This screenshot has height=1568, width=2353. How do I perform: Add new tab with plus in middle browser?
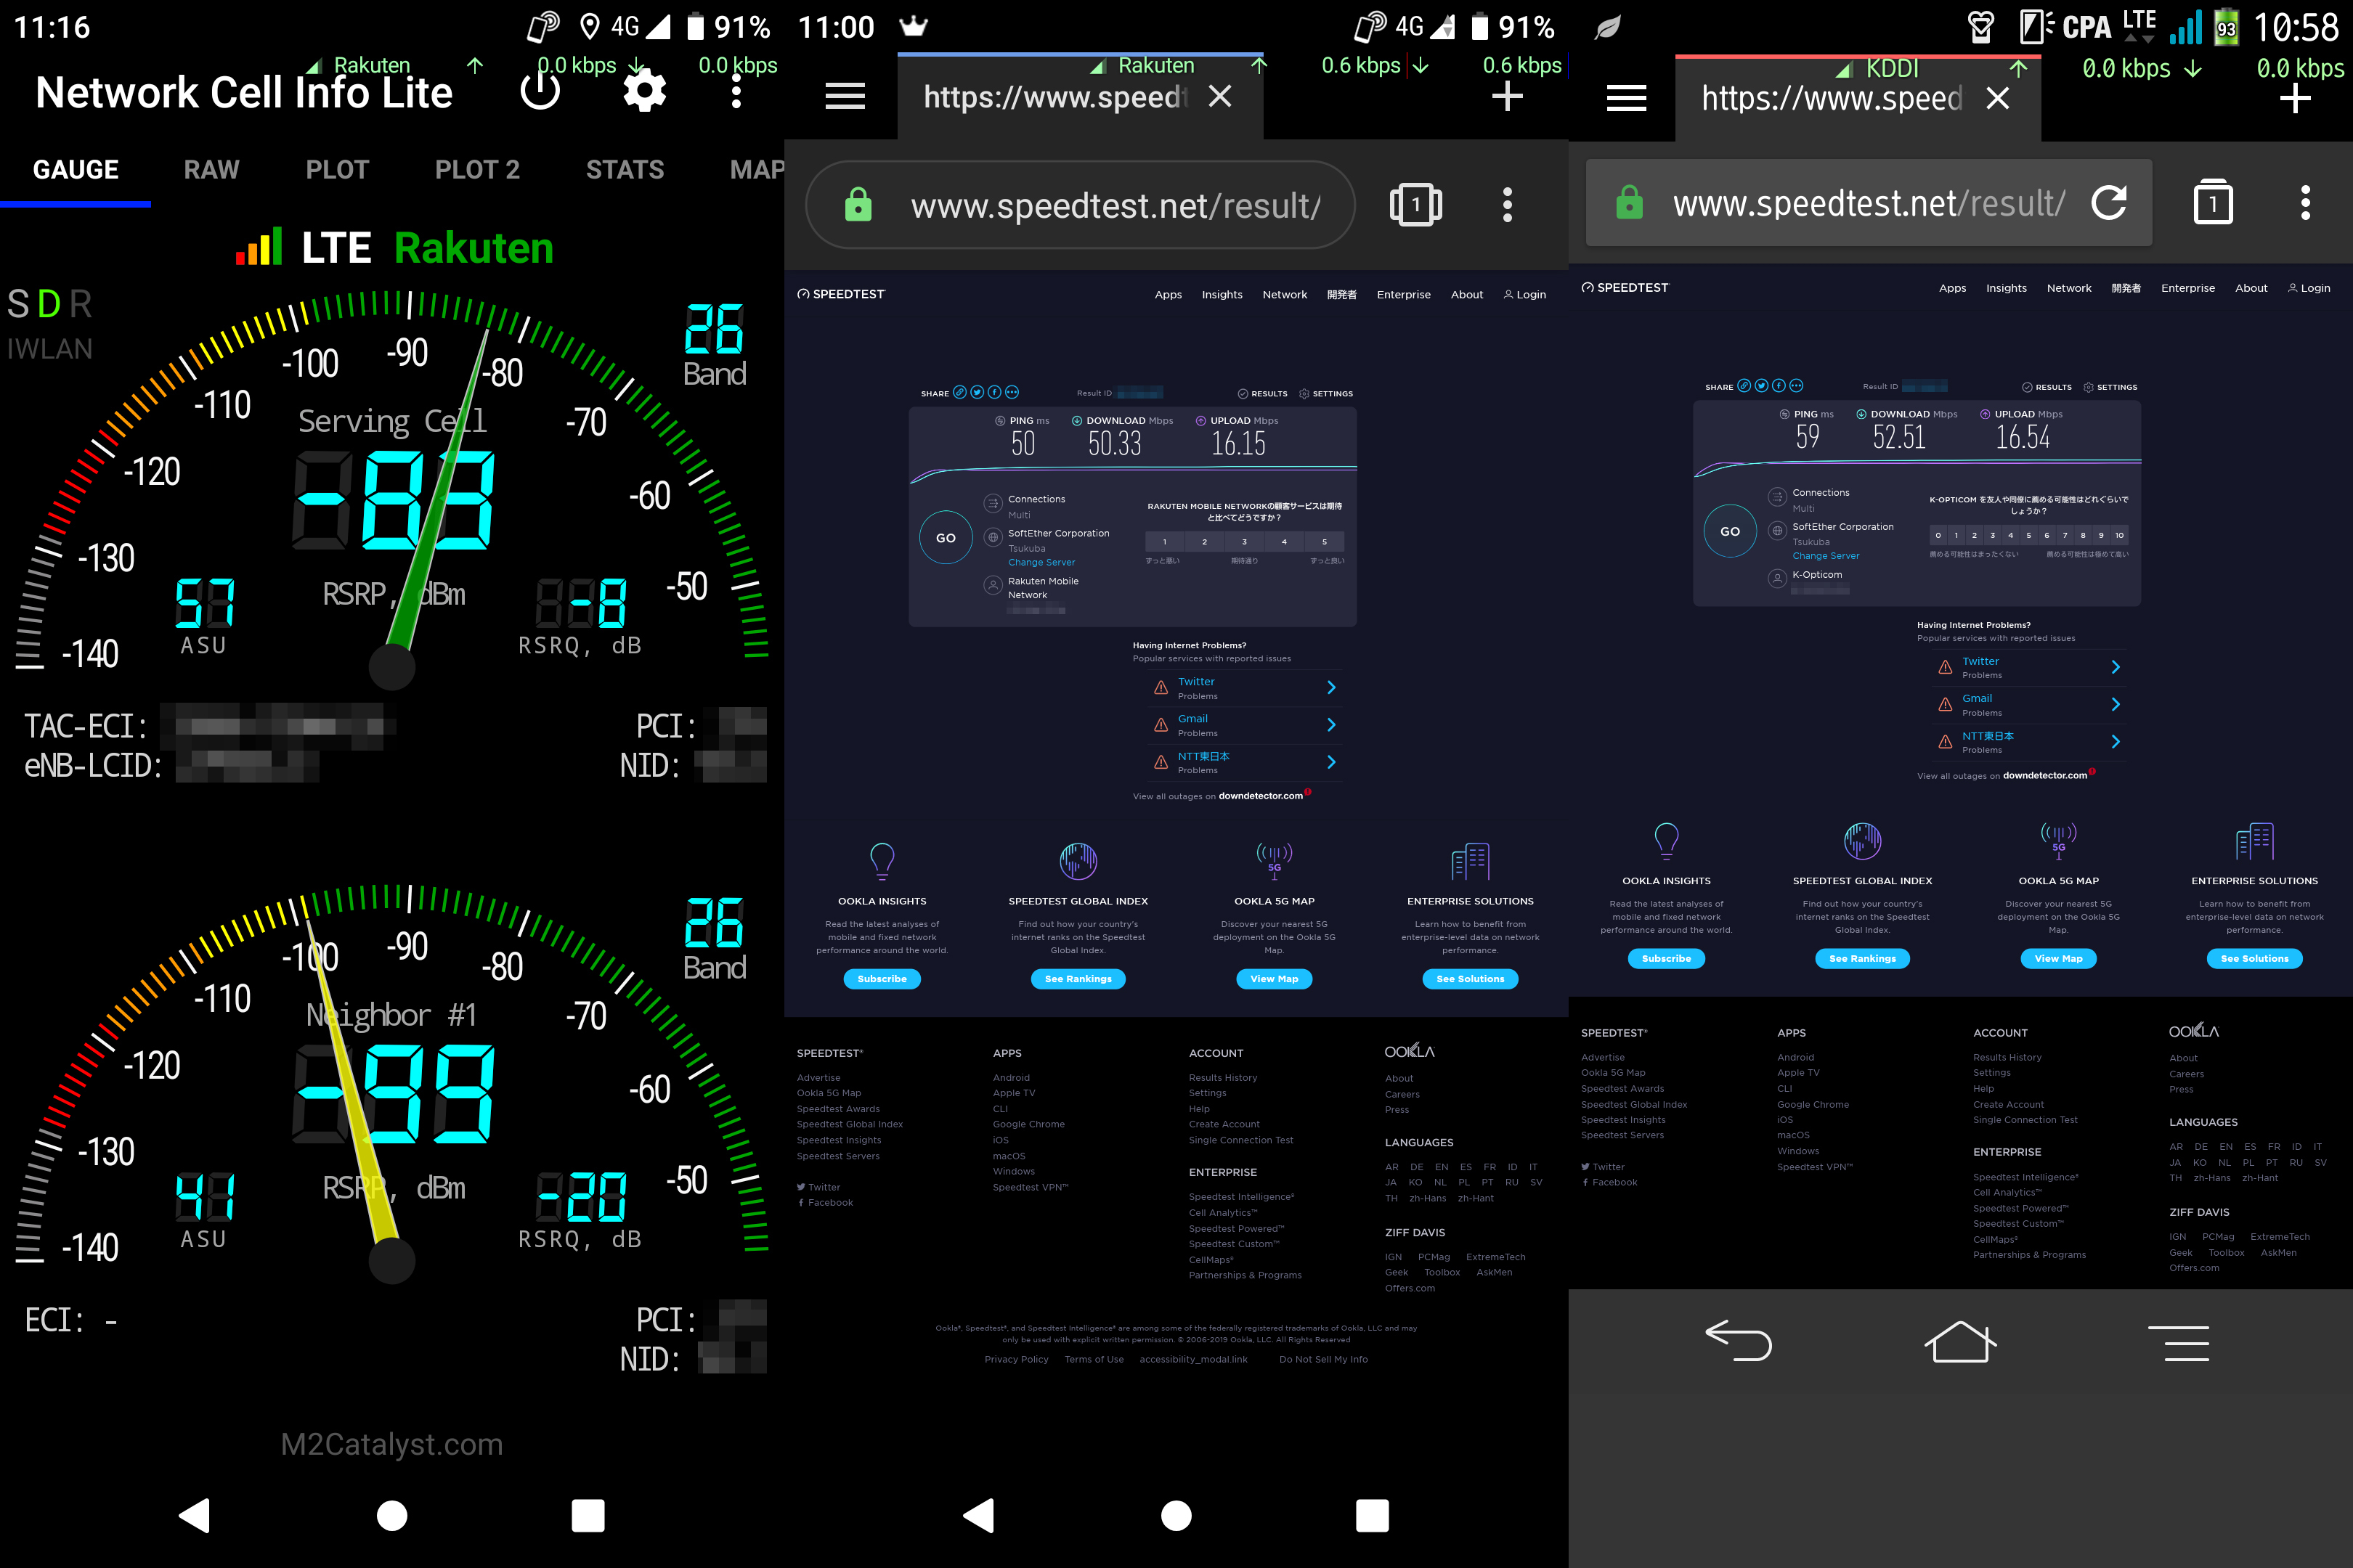click(1507, 97)
